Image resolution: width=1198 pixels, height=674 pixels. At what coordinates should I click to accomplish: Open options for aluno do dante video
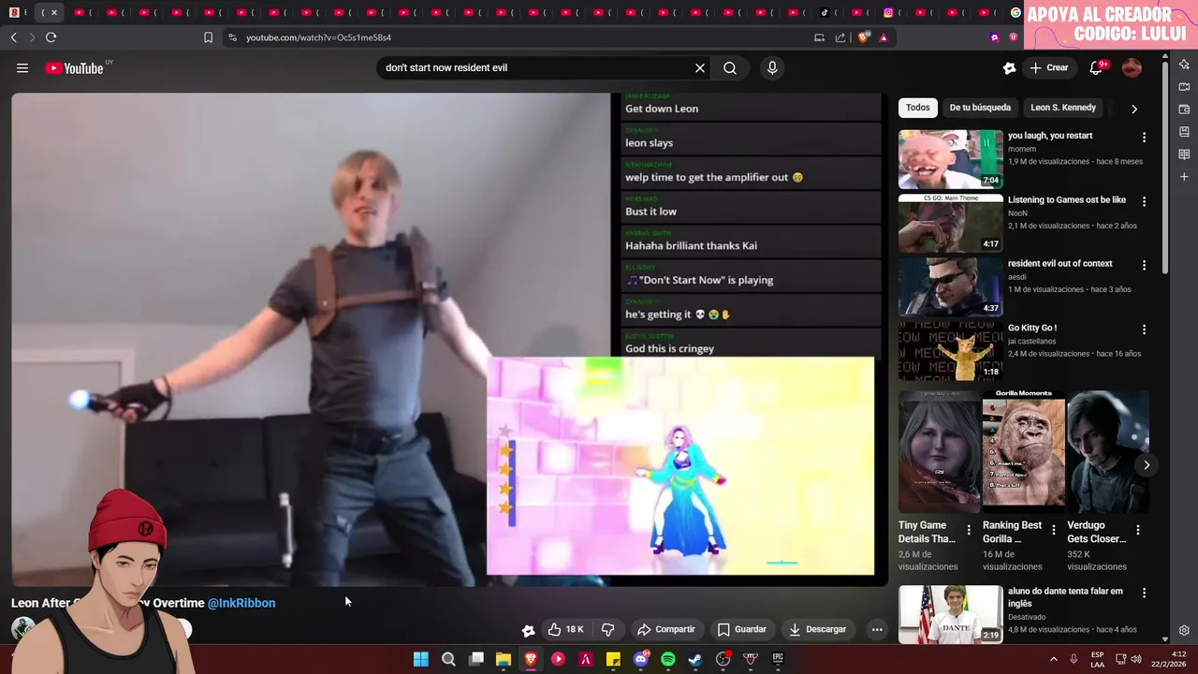[1144, 593]
